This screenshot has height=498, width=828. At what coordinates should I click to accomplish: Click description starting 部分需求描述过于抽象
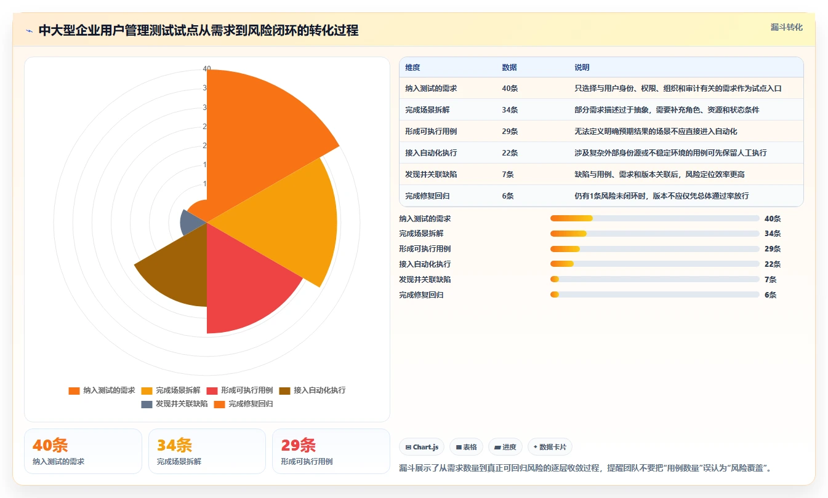(x=667, y=110)
